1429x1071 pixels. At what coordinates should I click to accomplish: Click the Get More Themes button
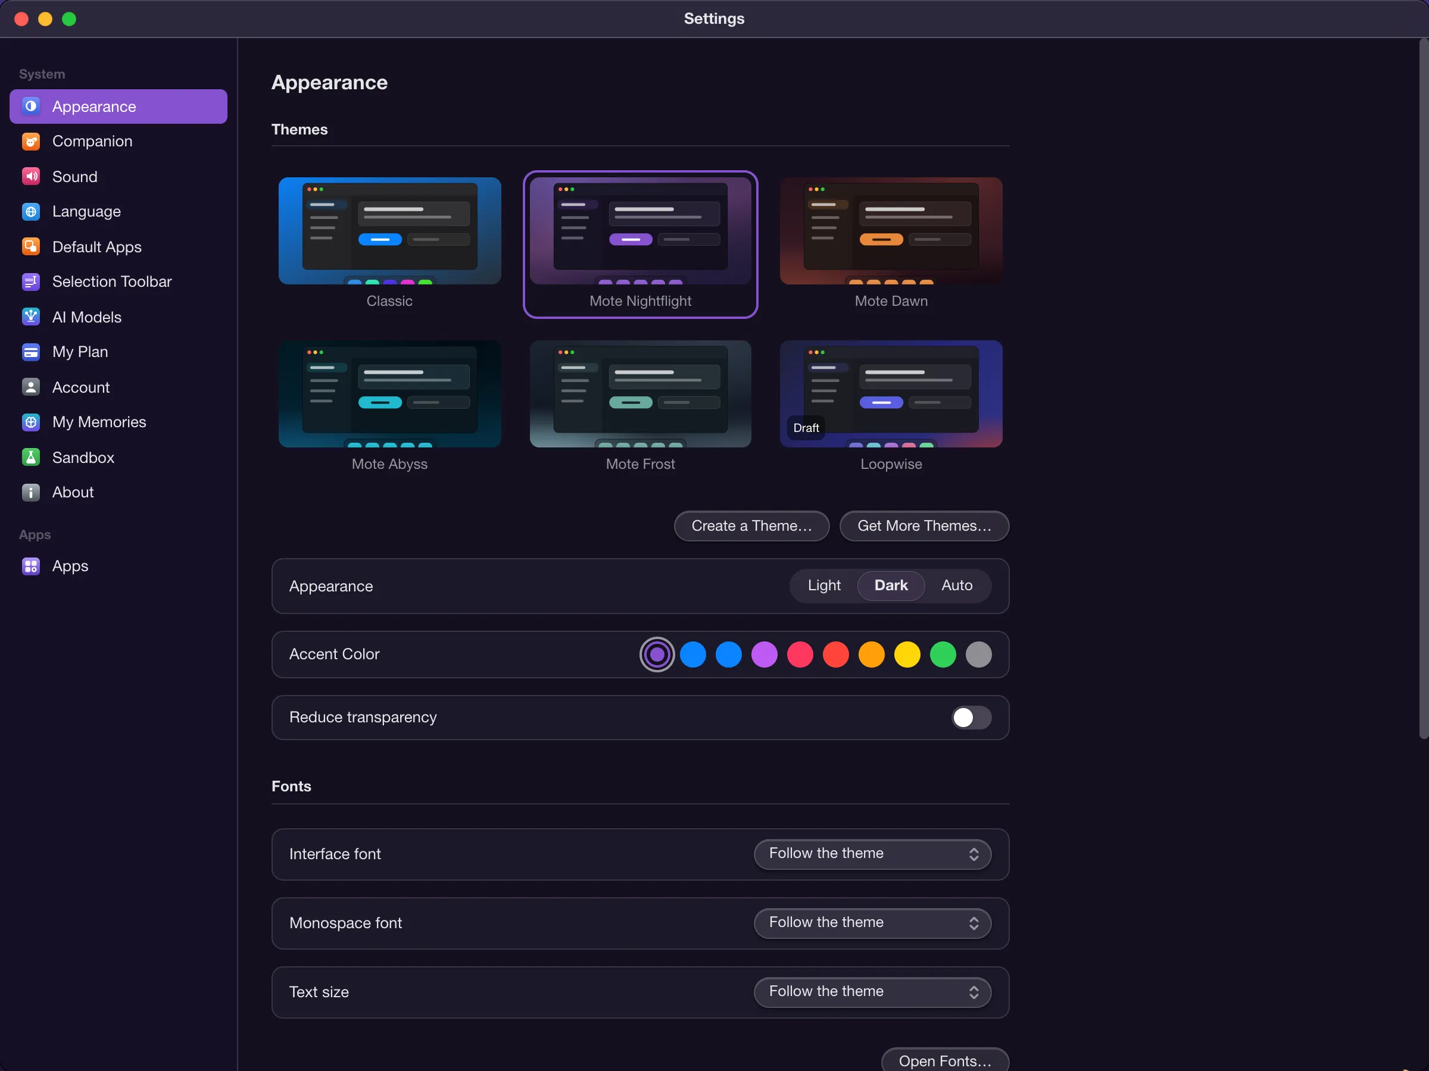tap(924, 526)
